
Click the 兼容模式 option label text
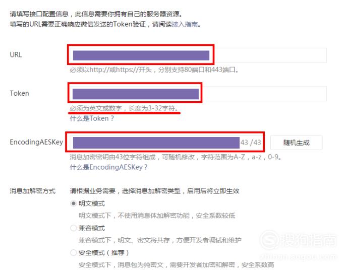pyautogui.click(x=91, y=228)
